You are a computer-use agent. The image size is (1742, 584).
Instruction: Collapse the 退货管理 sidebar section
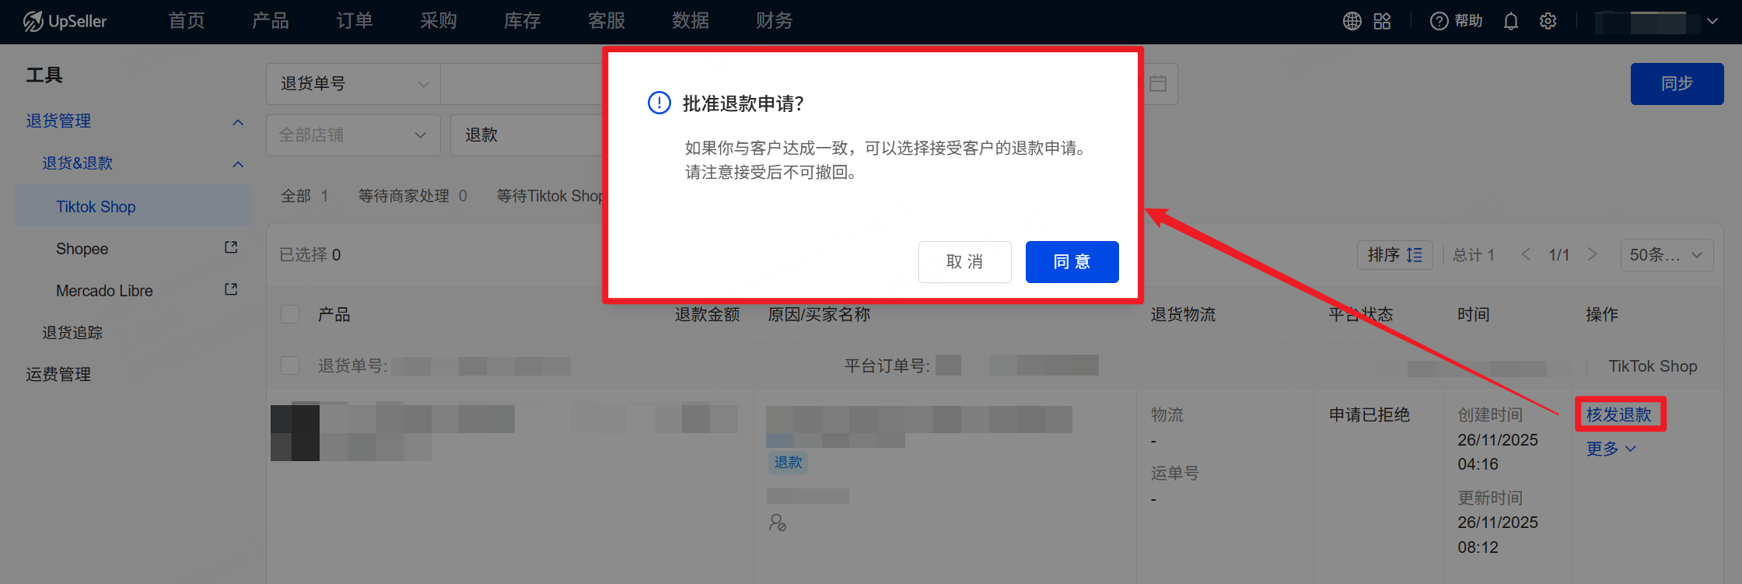click(238, 122)
